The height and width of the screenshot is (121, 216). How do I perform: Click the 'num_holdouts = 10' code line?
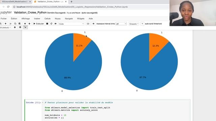55,115
